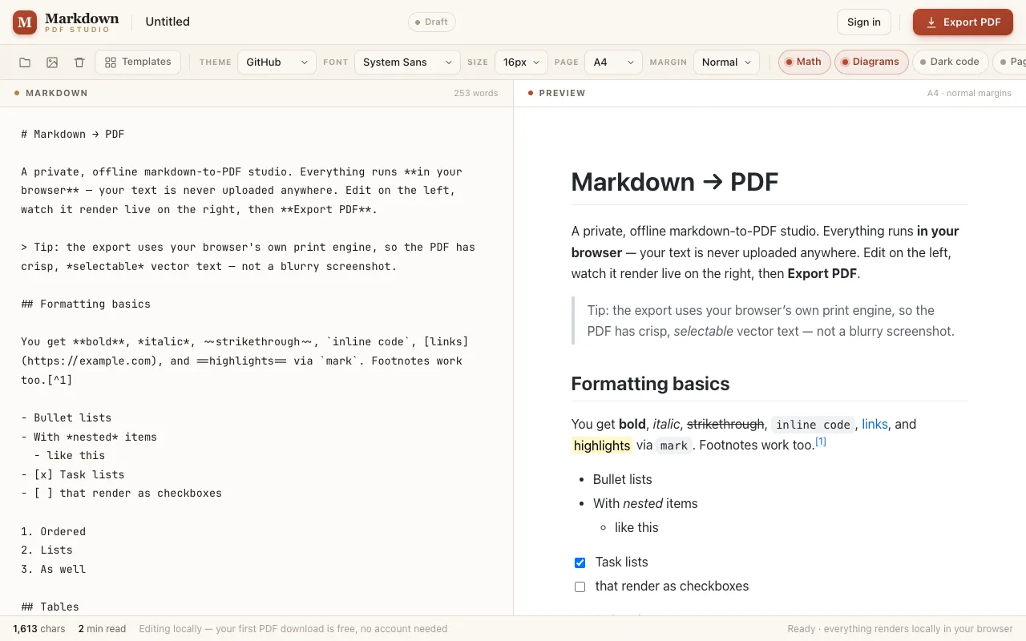Open a file with the folder icon
This screenshot has height=641, width=1026.
pyautogui.click(x=25, y=62)
